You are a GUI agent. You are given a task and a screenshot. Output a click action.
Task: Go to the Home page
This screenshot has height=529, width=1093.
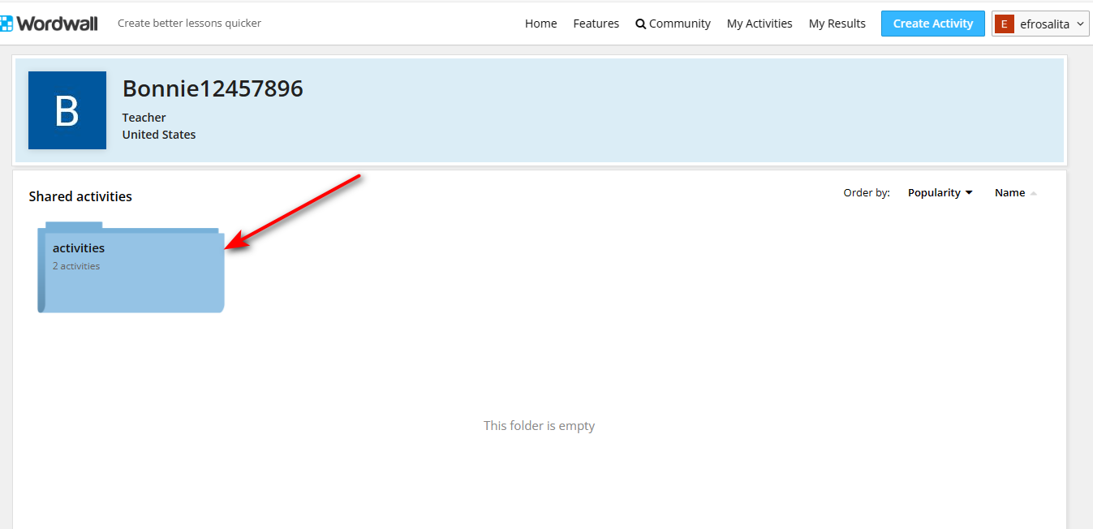[x=540, y=24]
